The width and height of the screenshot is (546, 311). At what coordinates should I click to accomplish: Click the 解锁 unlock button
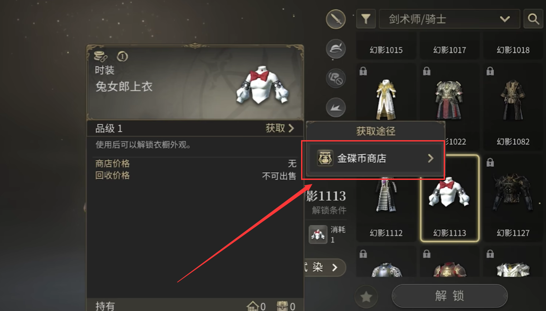click(450, 296)
